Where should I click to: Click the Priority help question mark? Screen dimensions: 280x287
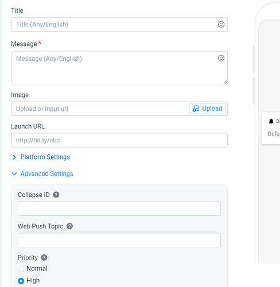tap(44, 258)
